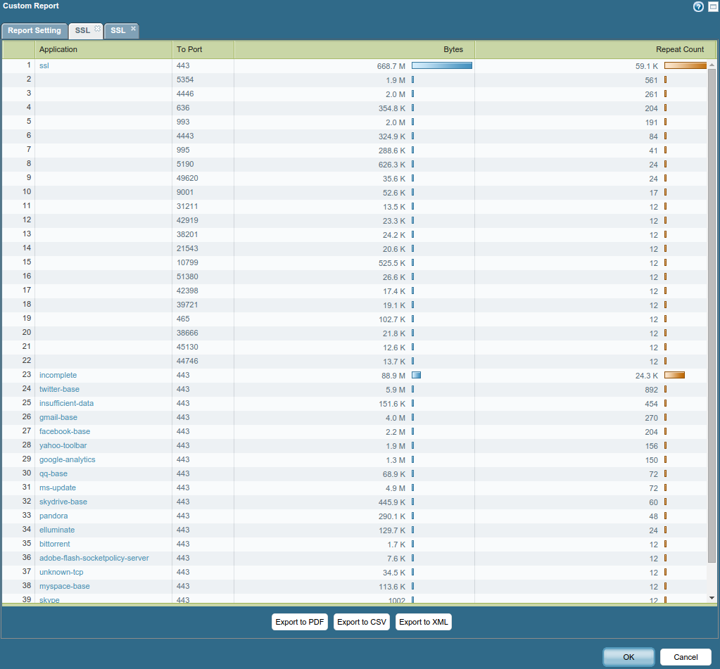Click the window collapse icon at top right
The image size is (720, 669).
(713, 7)
